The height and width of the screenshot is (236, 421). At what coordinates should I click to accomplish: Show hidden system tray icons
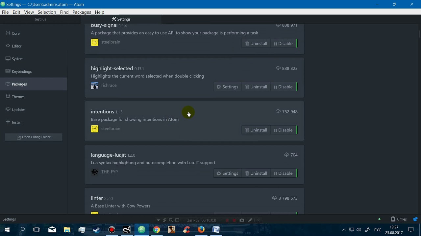pos(344,230)
